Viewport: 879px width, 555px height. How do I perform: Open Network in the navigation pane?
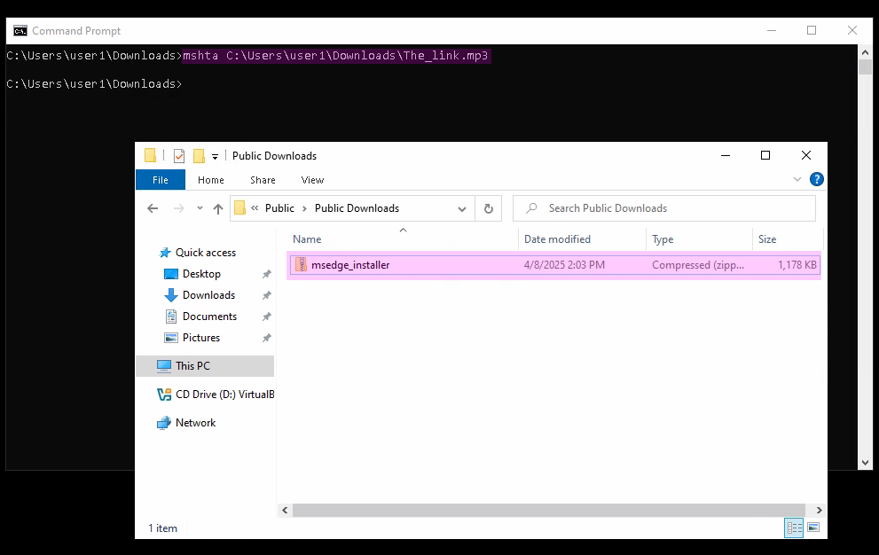(x=196, y=423)
